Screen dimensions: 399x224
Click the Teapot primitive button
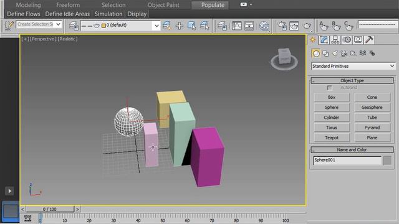click(332, 138)
